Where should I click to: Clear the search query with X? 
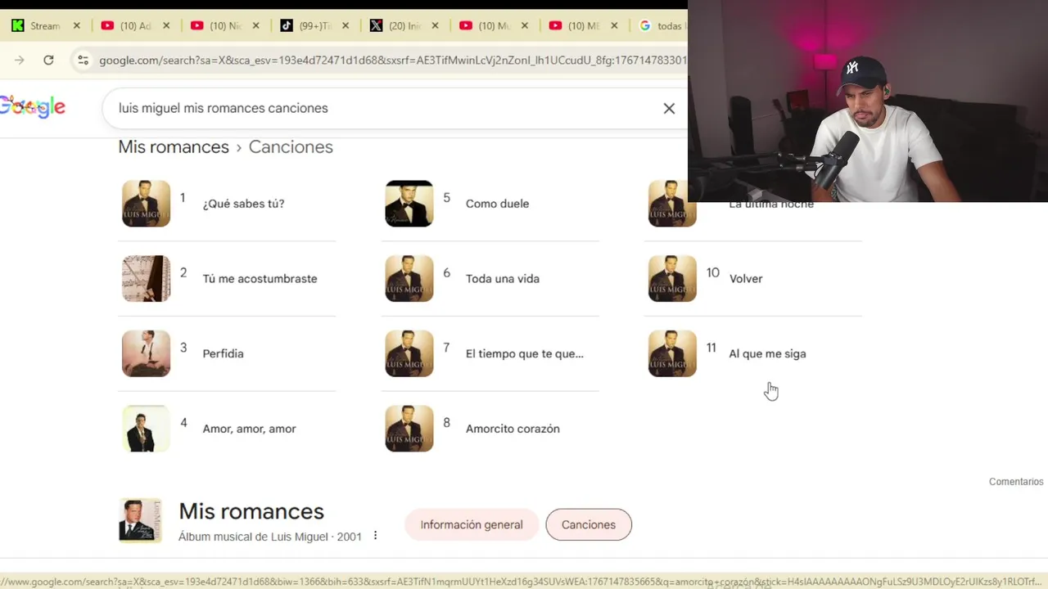669,108
